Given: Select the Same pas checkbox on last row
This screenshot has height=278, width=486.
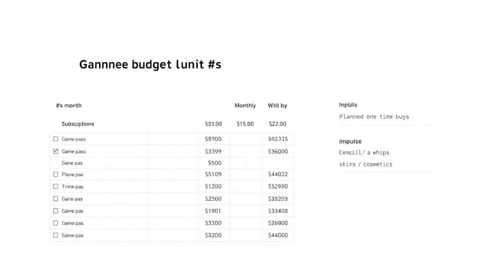Looking at the screenshot, I should point(56,235).
